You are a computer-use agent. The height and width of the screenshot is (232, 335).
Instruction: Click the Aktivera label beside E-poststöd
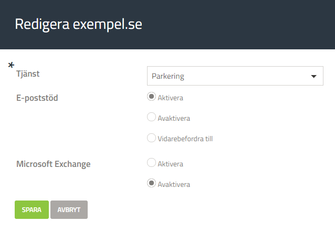(170, 98)
